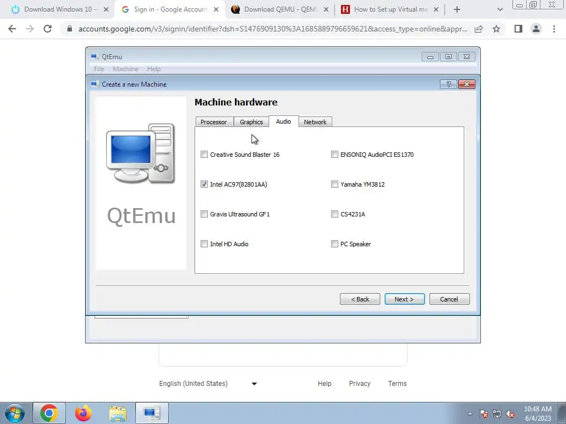Open the tab search dropdown arrow
Viewport: 566px width, 424px height.
pos(500,10)
